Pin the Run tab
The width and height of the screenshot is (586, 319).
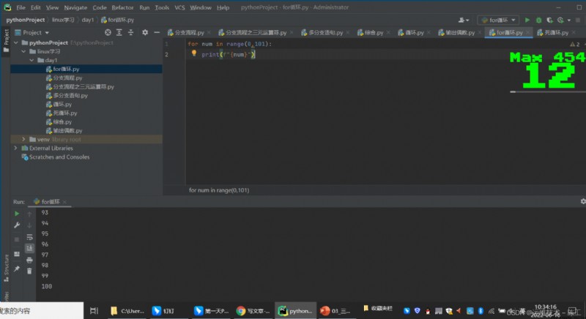click(x=17, y=269)
